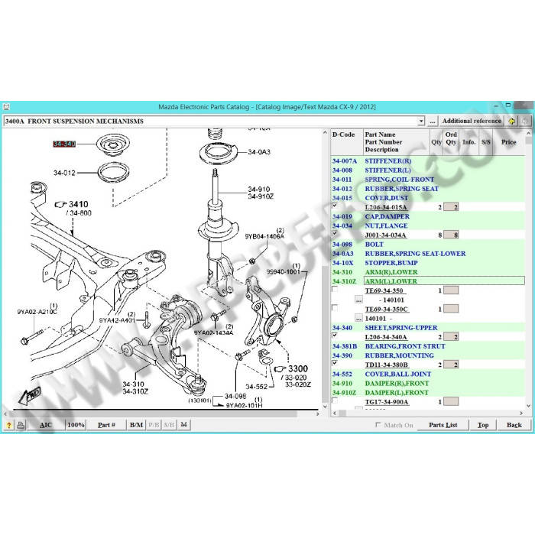Open the Parts List
This screenshot has width=535, height=535.
click(443, 425)
